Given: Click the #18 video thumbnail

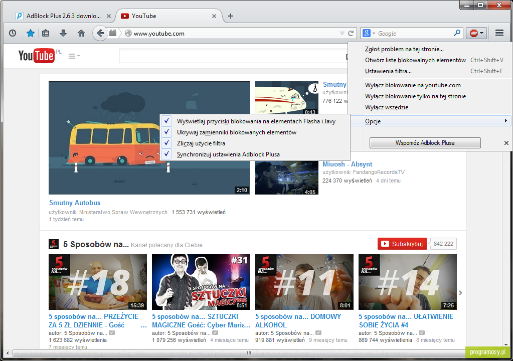Looking at the screenshot, I should click(97, 282).
